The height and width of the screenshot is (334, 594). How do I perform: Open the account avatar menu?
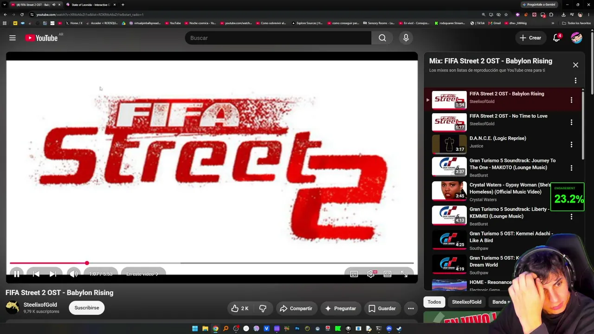pyautogui.click(x=576, y=38)
